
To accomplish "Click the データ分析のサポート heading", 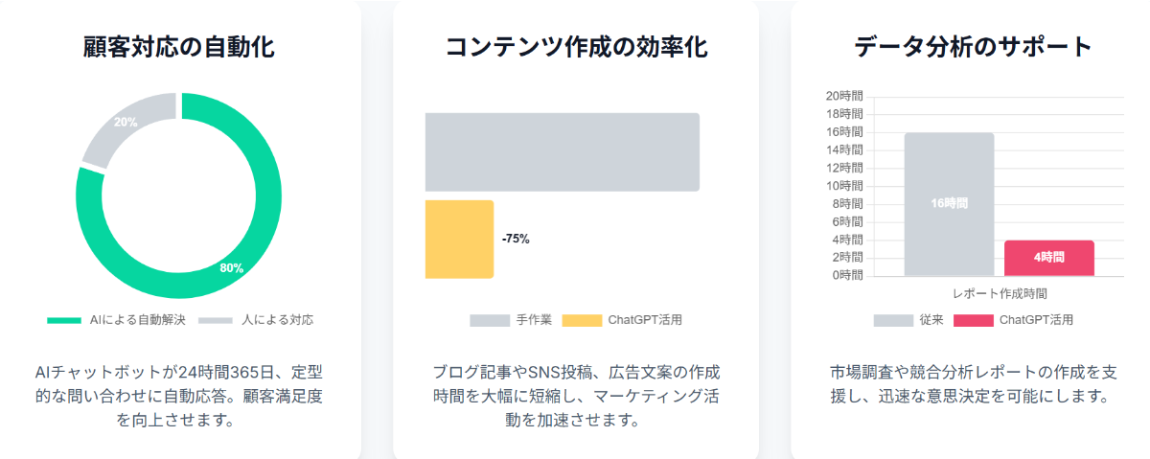I will pos(973,47).
